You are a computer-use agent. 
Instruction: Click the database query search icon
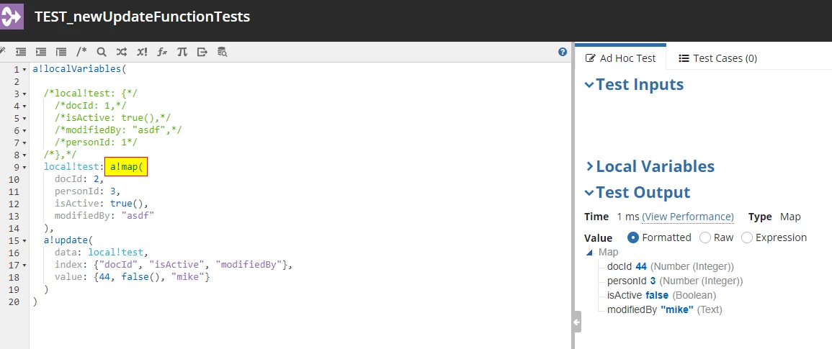223,52
